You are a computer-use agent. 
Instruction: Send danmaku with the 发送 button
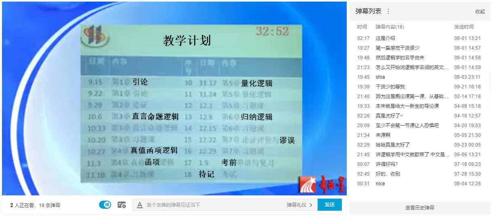330,205
